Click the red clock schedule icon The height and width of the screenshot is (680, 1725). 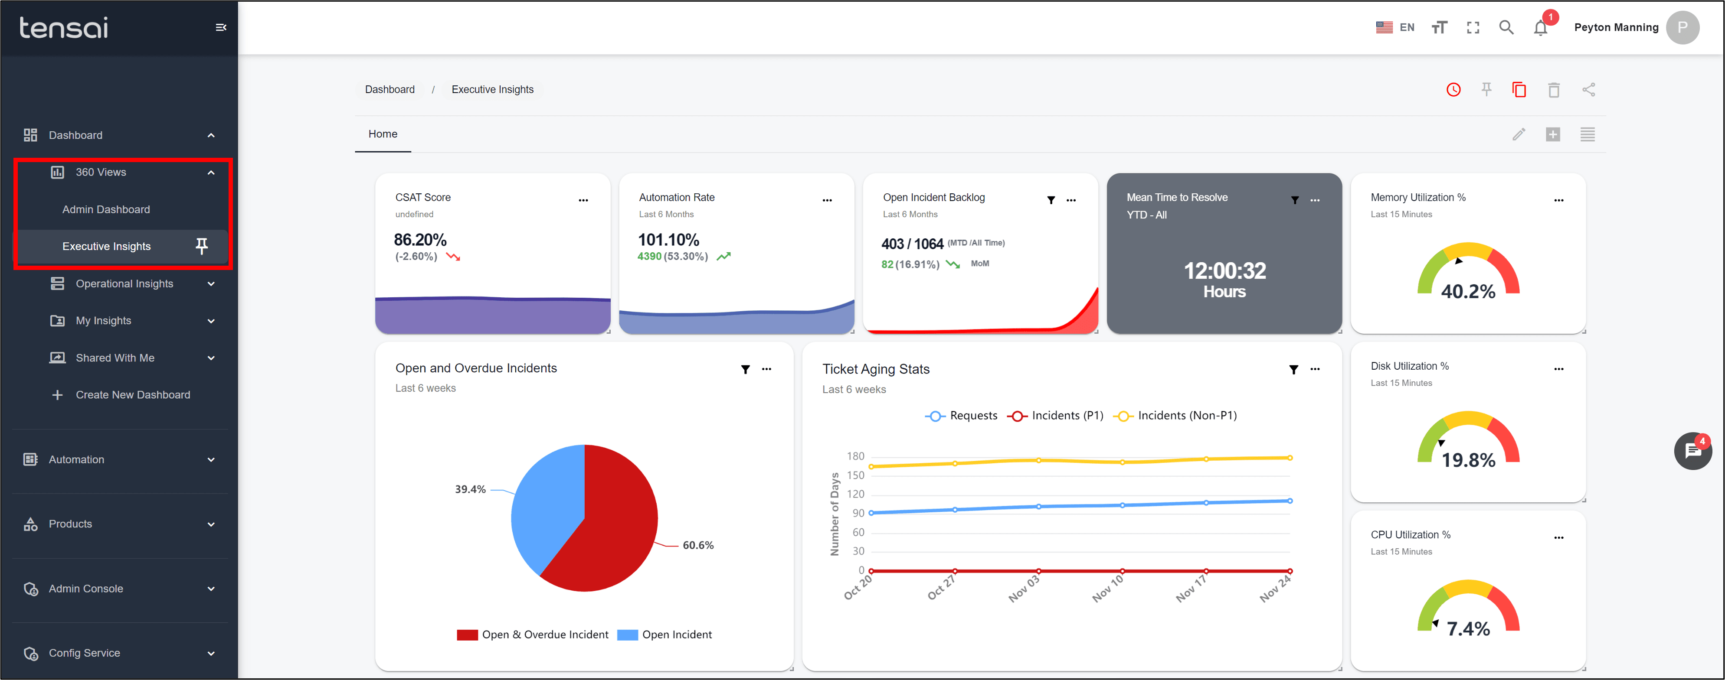[x=1453, y=90]
